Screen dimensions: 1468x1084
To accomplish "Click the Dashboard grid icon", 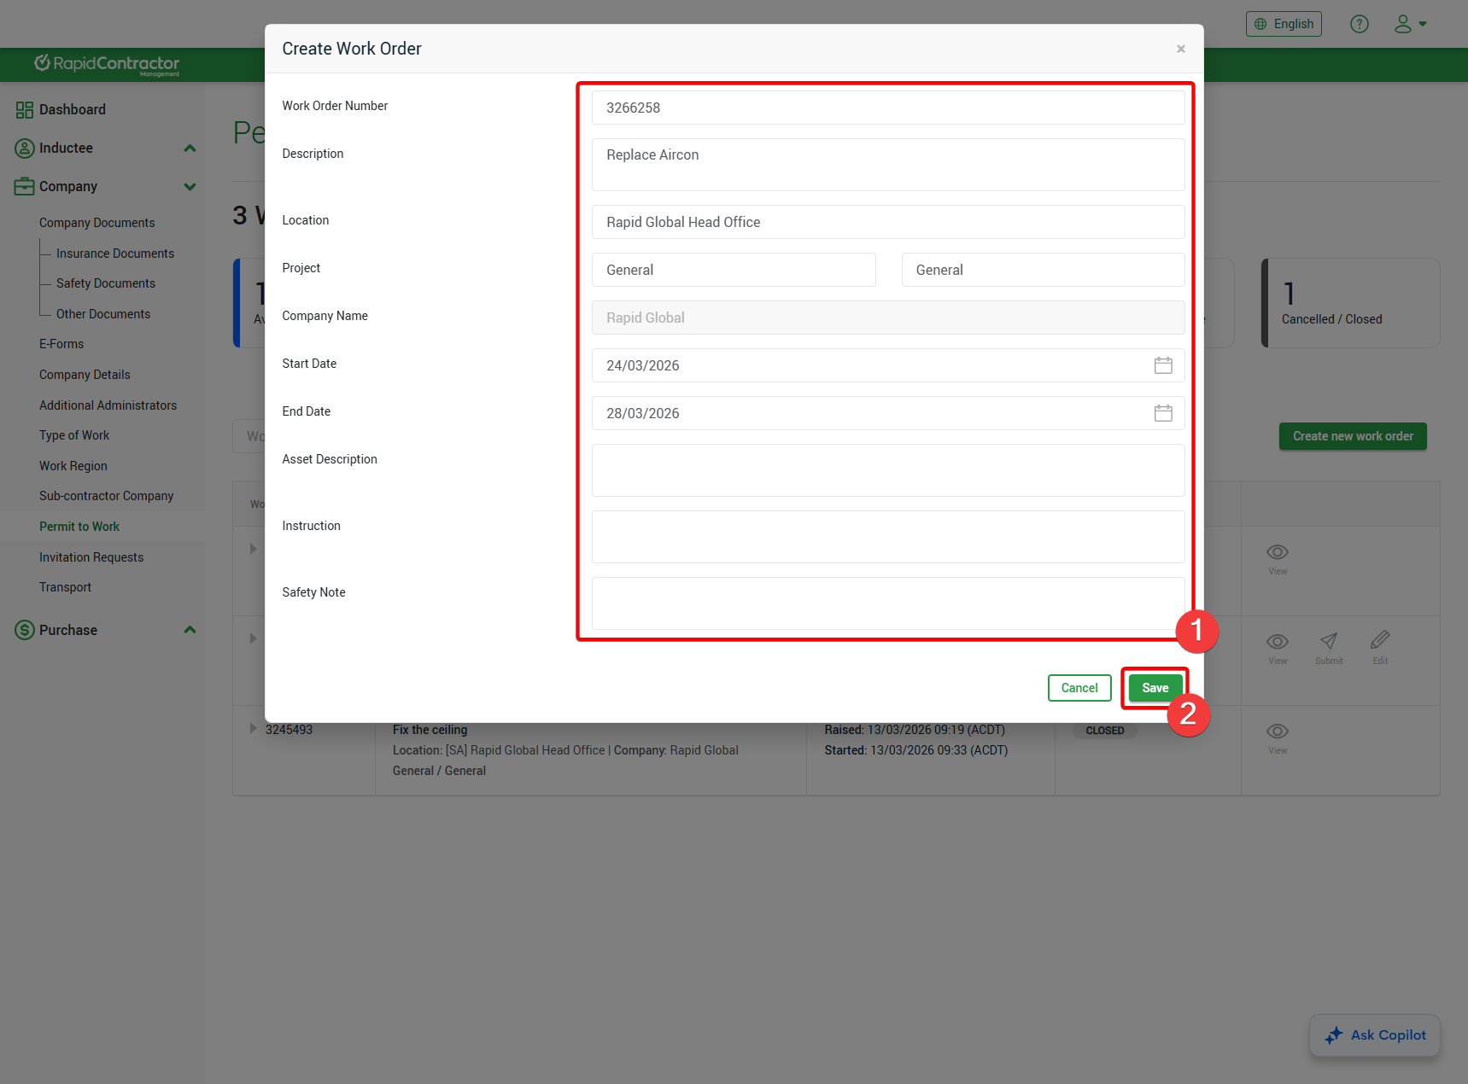I will 24,110.
